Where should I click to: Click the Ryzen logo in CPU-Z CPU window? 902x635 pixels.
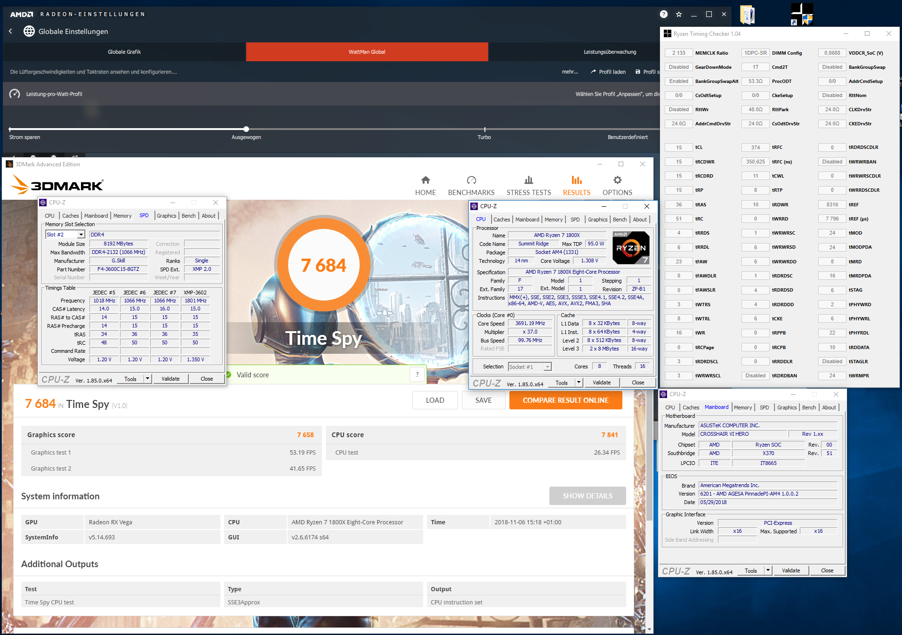coord(631,247)
